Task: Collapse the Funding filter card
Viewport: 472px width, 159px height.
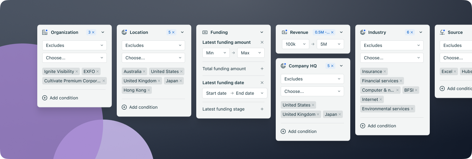Action: tap(262, 32)
